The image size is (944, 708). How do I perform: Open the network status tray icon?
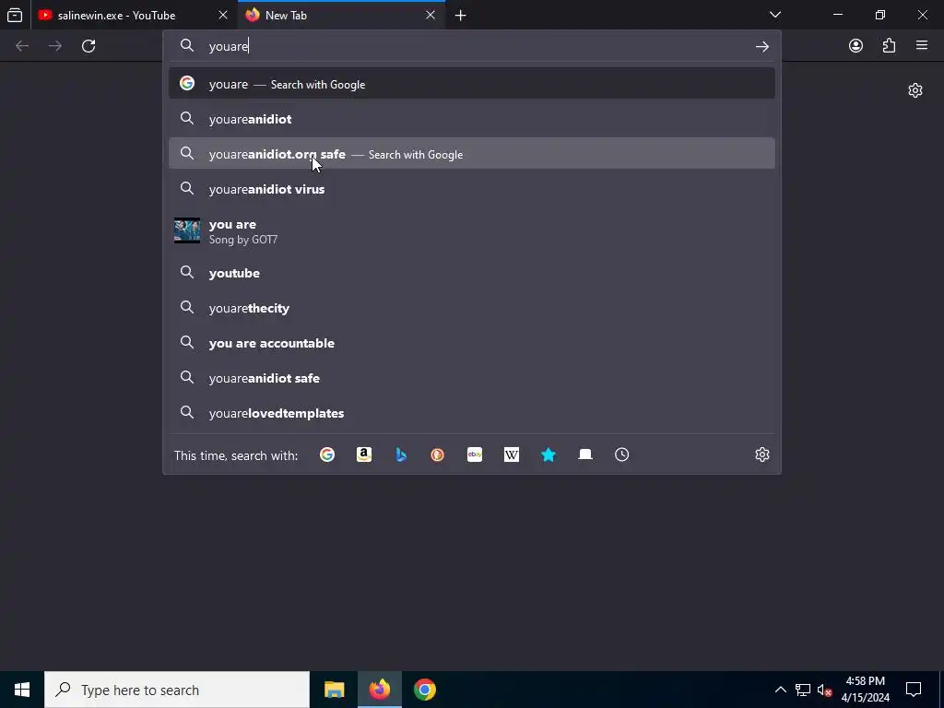coord(803,690)
